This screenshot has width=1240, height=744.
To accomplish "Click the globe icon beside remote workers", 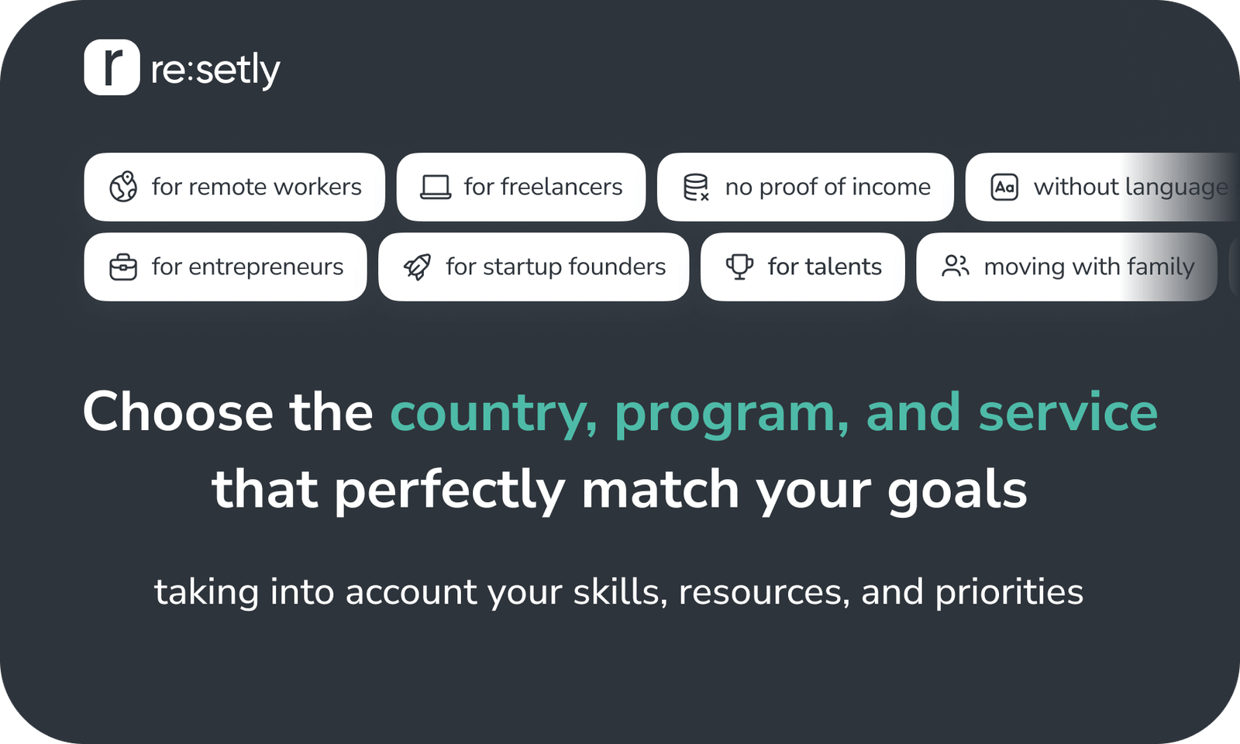I will point(123,187).
